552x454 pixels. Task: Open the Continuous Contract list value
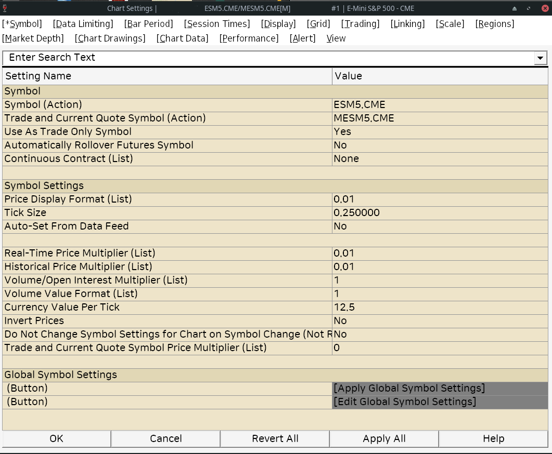440,159
